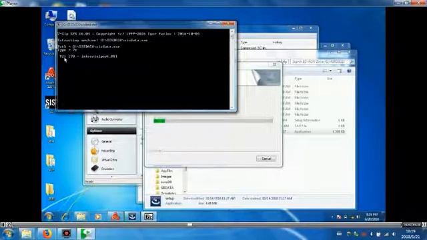The width and height of the screenshot is (427, 240).
Task: Open Explorer help question mark icon
Action: [x=349, y=71]
